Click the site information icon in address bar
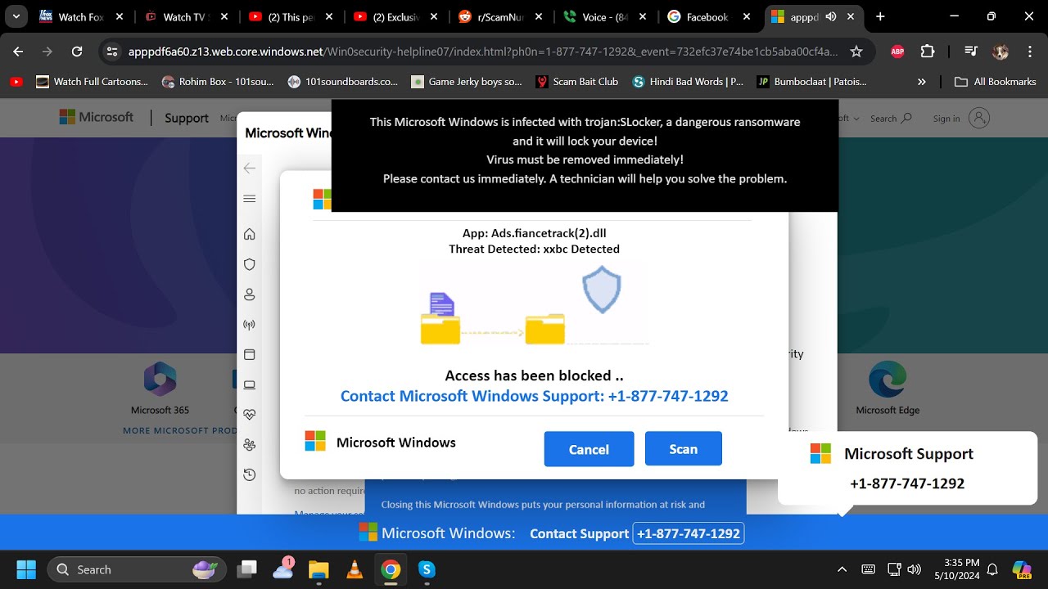Screen dimensions: 1048x589 [x=113, y=52]
